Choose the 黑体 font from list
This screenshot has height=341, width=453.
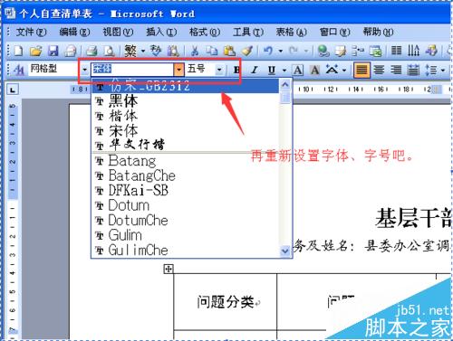click(185, 100)
